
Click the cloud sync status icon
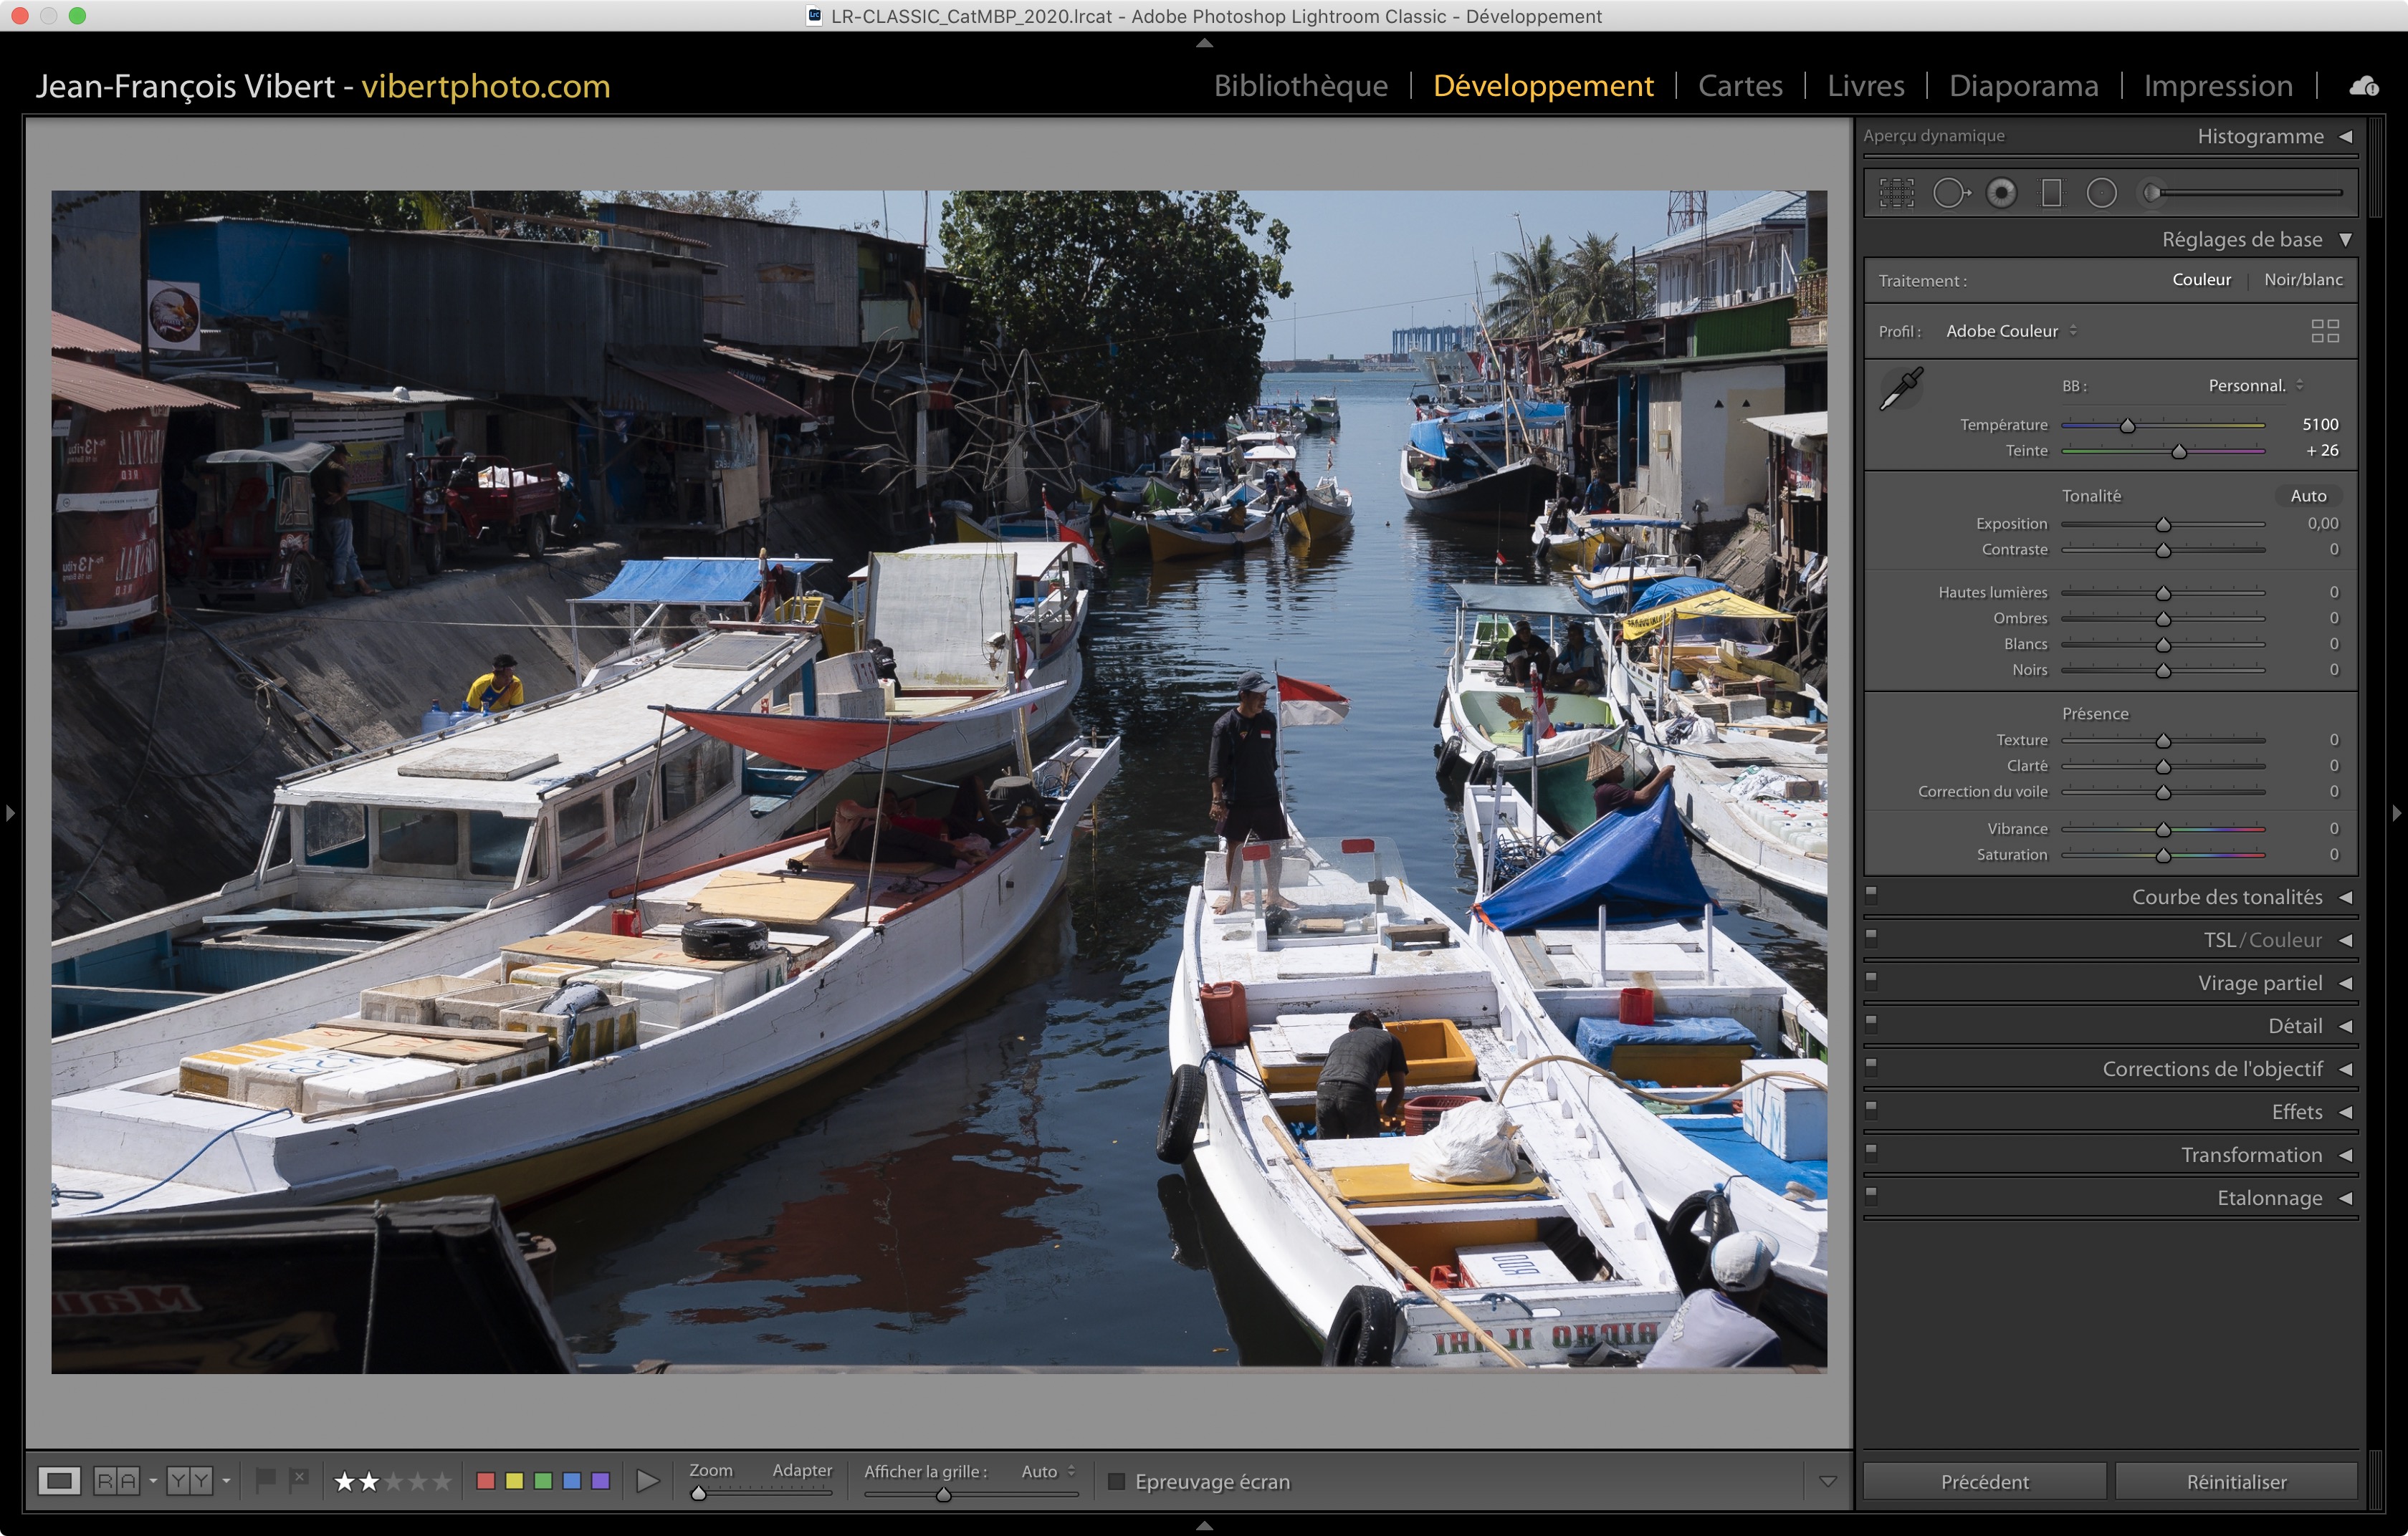[2363, 87]
